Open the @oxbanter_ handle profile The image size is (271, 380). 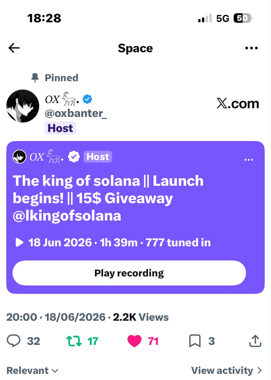[76, 113]
